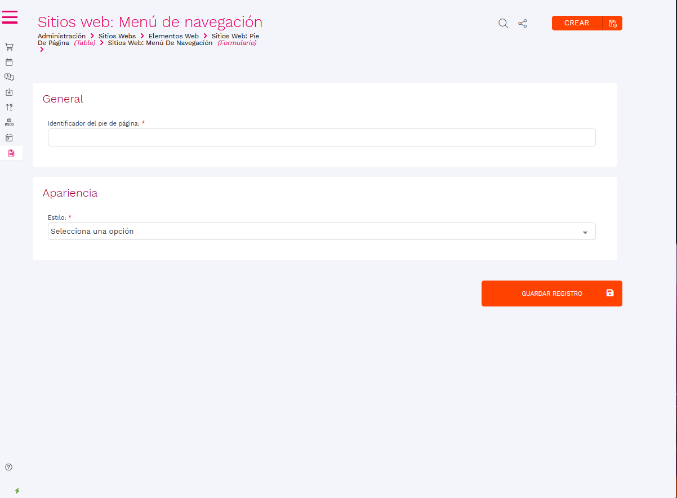Click the green lightning bolt status icon
Image resolution: width=677 pixels, height=498 pixels.
coord(17,491)
